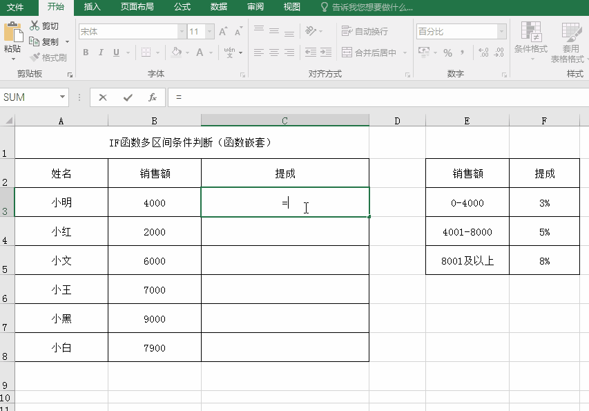Open Conditional Formatting (条件格式)
This screenshot has width=589, height=411.
pos(531,41)
